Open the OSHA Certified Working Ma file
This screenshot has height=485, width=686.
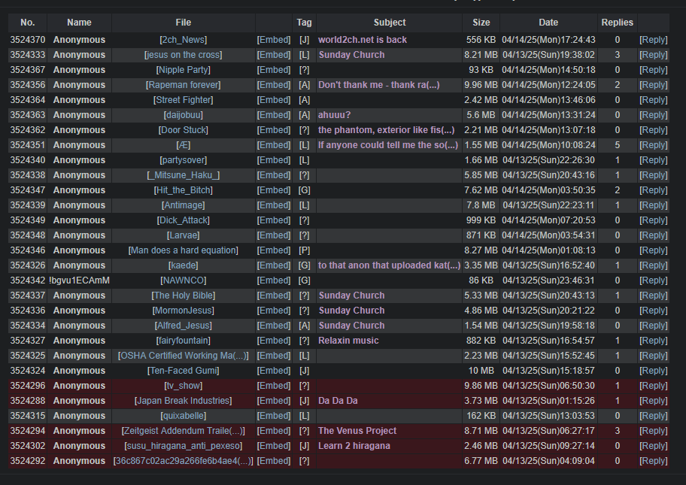[x=184, y=356]
